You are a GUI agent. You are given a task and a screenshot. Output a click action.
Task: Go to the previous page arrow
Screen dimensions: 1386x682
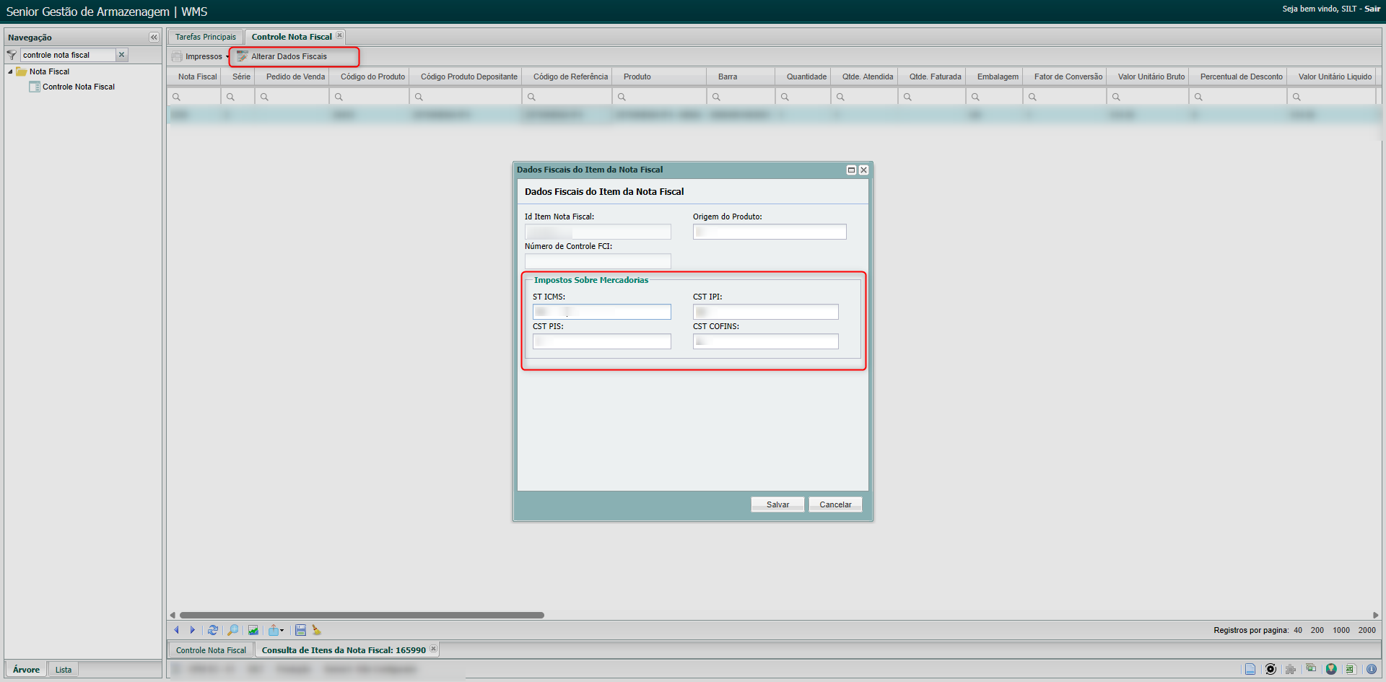pyautogui.click(x=176, y=630)
